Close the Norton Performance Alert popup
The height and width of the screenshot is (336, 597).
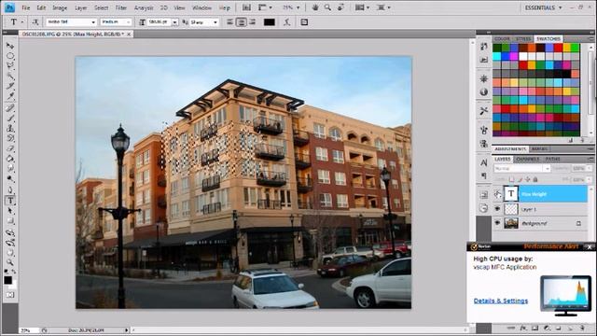[590, 246]
